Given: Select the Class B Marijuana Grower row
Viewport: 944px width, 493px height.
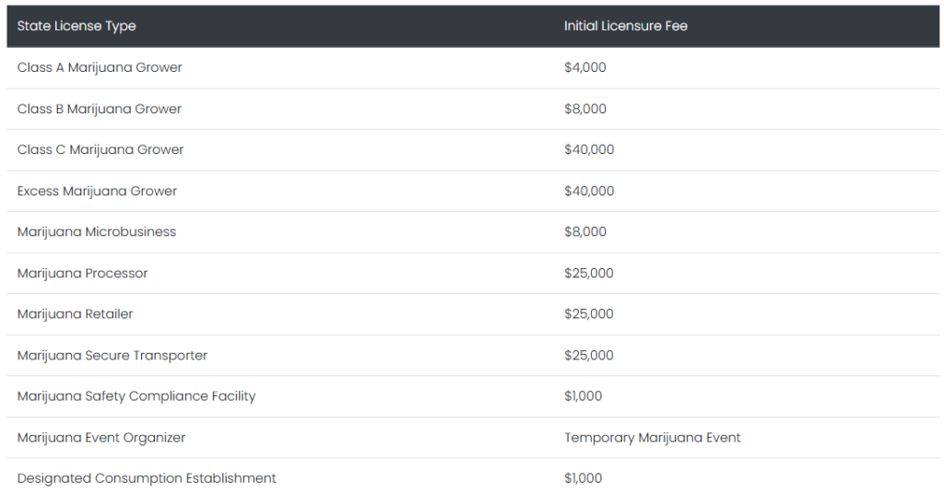Looking at the screenshot, I should (x=100, y=109).
